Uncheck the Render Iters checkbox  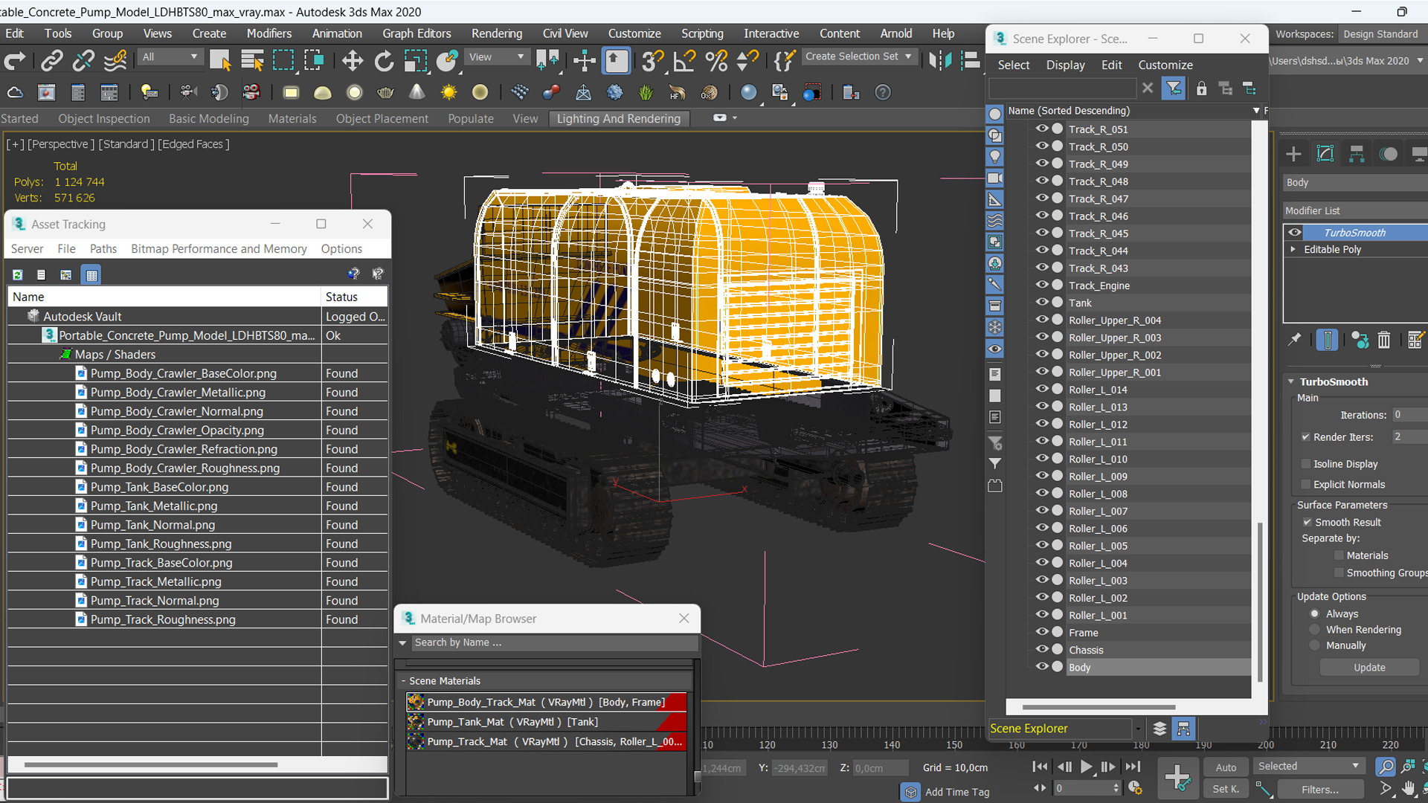click(1305, 437)
